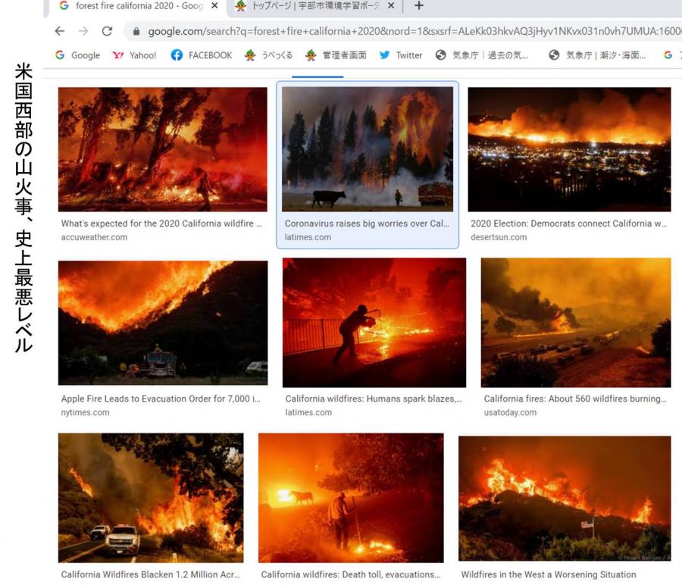The image size is (682, 585).
Task: Open the usatoday.com 560 wildfires image
Action: click(x=576, y=322)
